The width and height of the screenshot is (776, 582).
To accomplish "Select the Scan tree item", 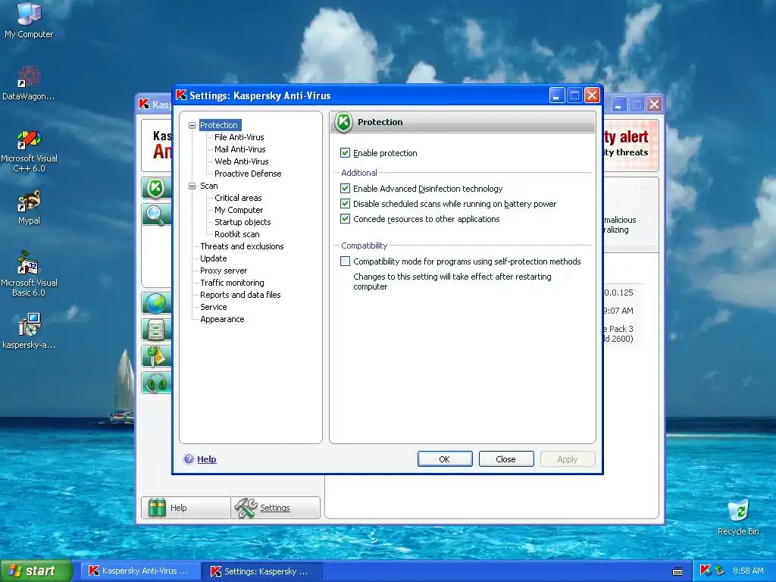I will click(209, 186).
